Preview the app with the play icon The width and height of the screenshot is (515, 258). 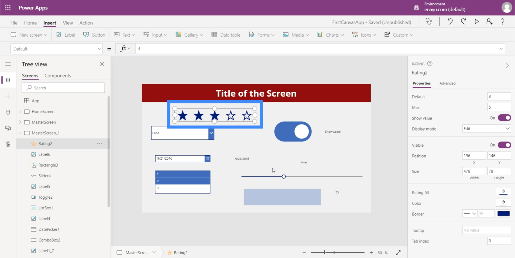click(x=476, y=21)
